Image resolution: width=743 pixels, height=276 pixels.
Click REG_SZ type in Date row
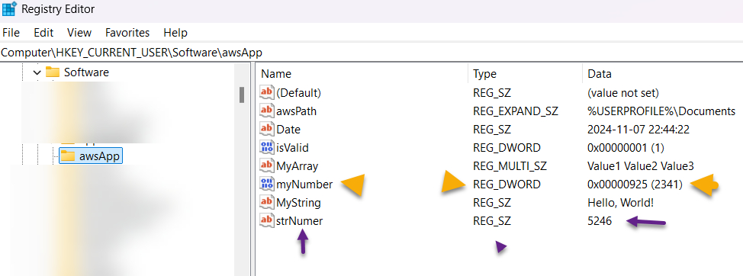492,130
